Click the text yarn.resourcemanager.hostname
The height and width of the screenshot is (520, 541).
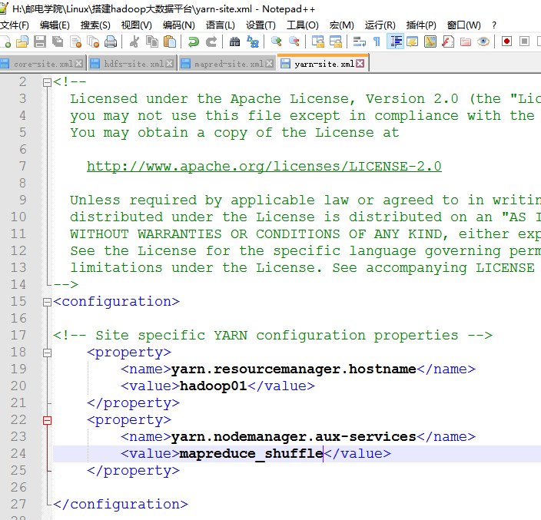click(294, 369)
